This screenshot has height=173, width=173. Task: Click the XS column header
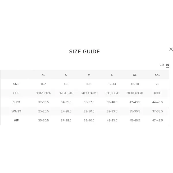coord(43,75)
